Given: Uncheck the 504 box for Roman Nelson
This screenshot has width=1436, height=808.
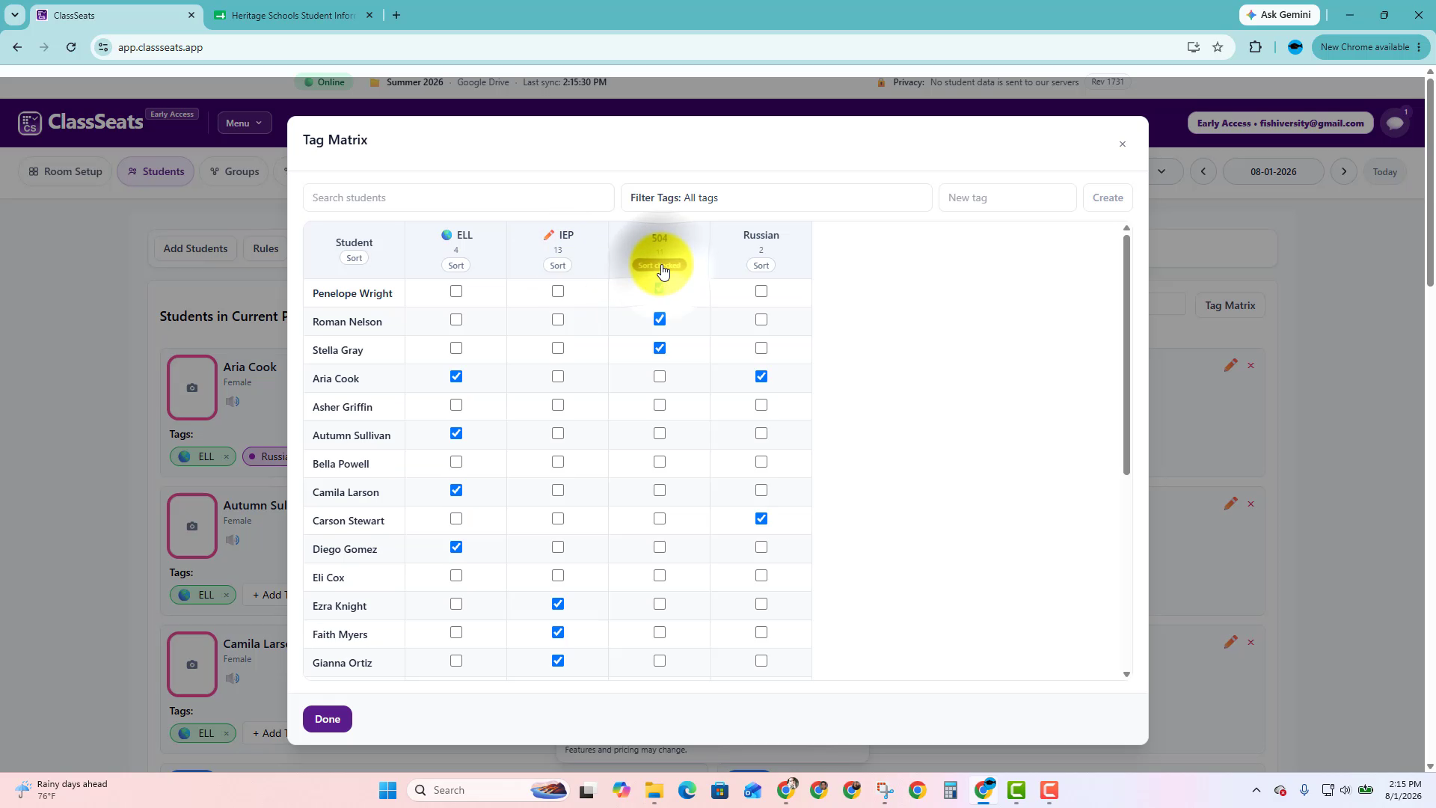Looking at the screenshot, I should tap(660, 319).
